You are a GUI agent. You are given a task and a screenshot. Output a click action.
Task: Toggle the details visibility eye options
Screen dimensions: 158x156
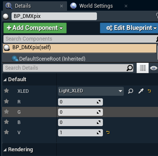154,68
